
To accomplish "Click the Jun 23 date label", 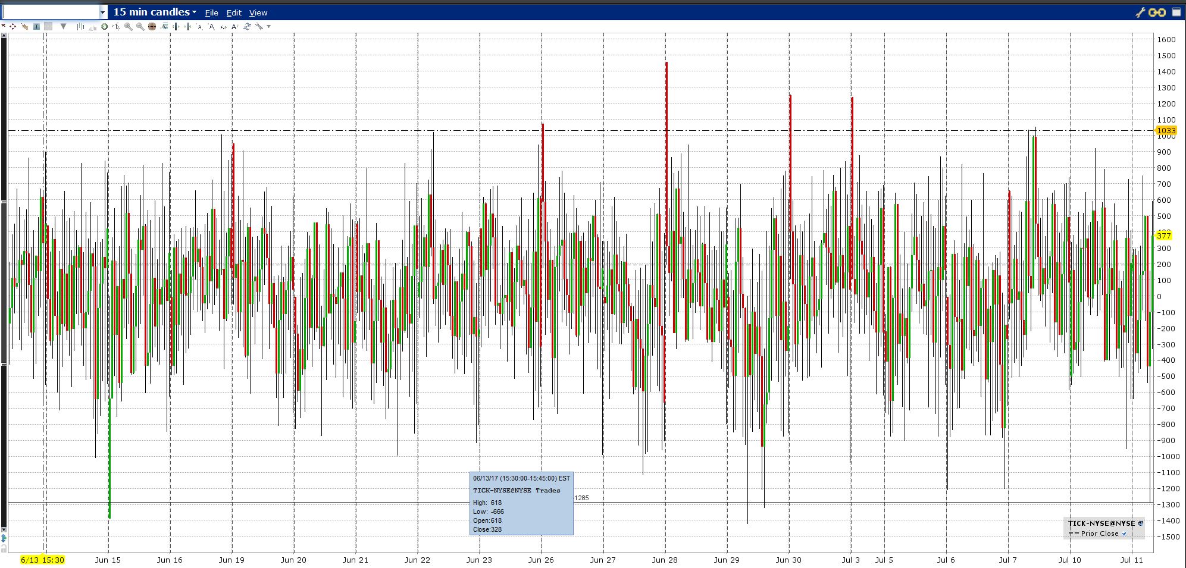I will 479,560.
